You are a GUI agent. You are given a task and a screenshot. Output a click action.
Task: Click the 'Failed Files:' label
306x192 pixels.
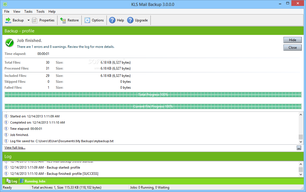coord(13,88)
